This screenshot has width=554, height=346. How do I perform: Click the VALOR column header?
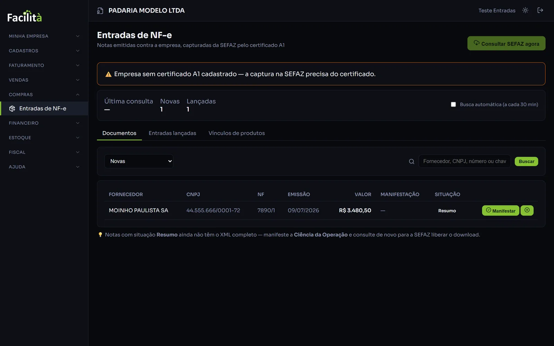coord(363,194)
